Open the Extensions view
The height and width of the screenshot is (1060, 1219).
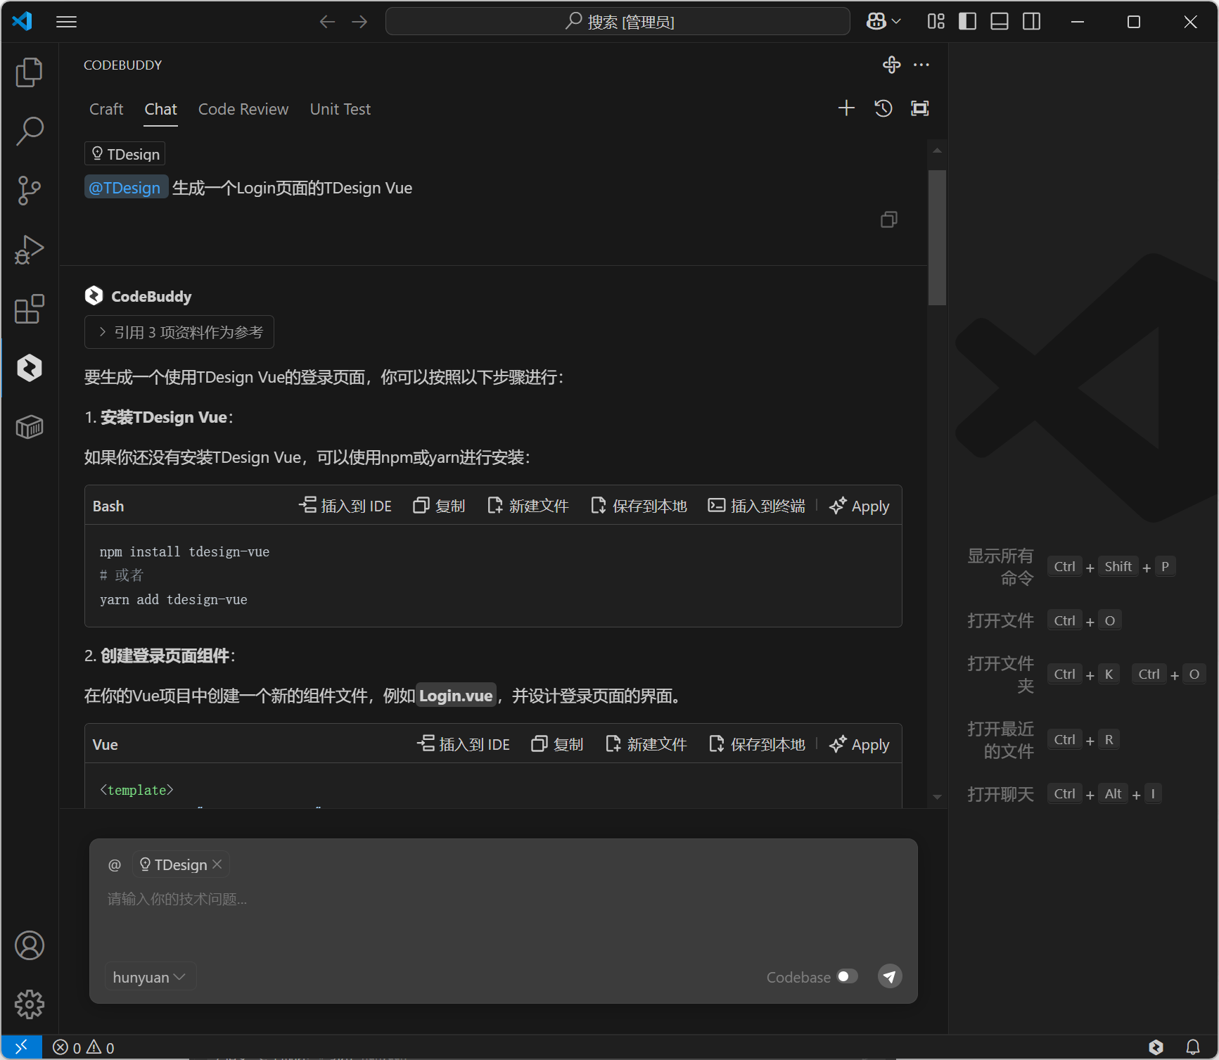pyautogui.click(x=29, y=309)
